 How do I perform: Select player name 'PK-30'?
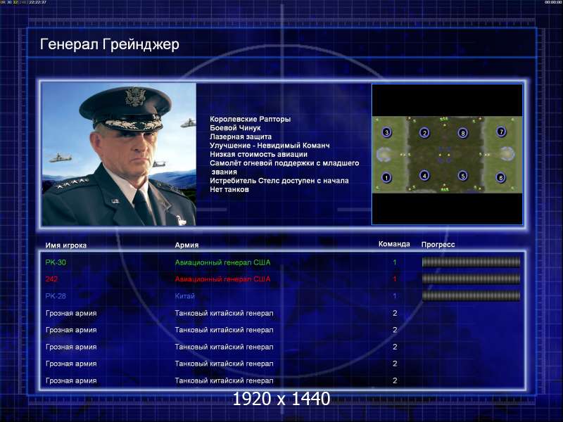[x=56, y=262]
